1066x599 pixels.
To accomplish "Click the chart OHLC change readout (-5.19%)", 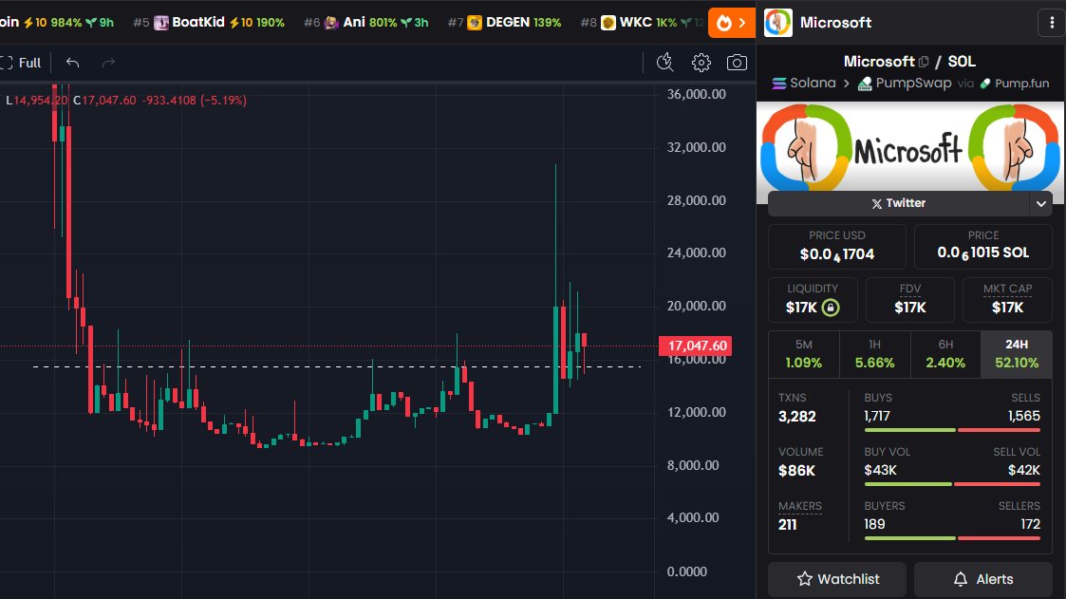I will coord(223,100).
